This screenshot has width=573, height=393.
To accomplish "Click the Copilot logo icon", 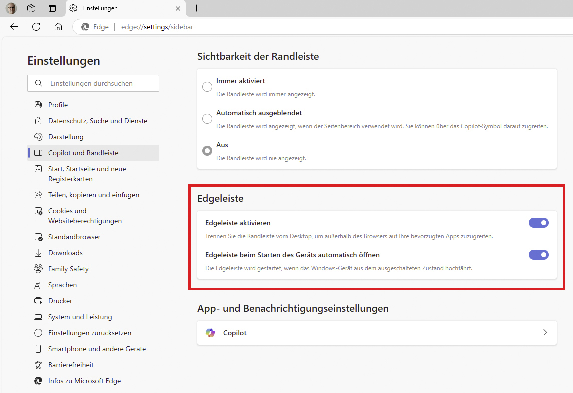I will [x=210, y=333].
